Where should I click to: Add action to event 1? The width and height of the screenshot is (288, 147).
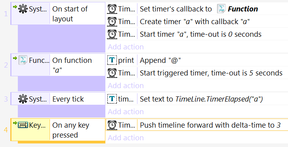[x=126, y=47]
